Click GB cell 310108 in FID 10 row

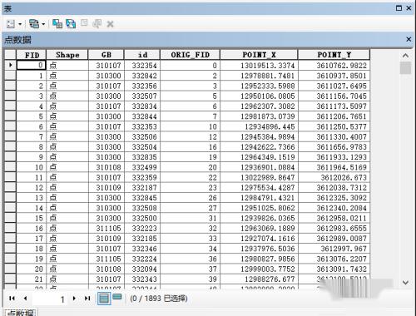click(106, 167)
